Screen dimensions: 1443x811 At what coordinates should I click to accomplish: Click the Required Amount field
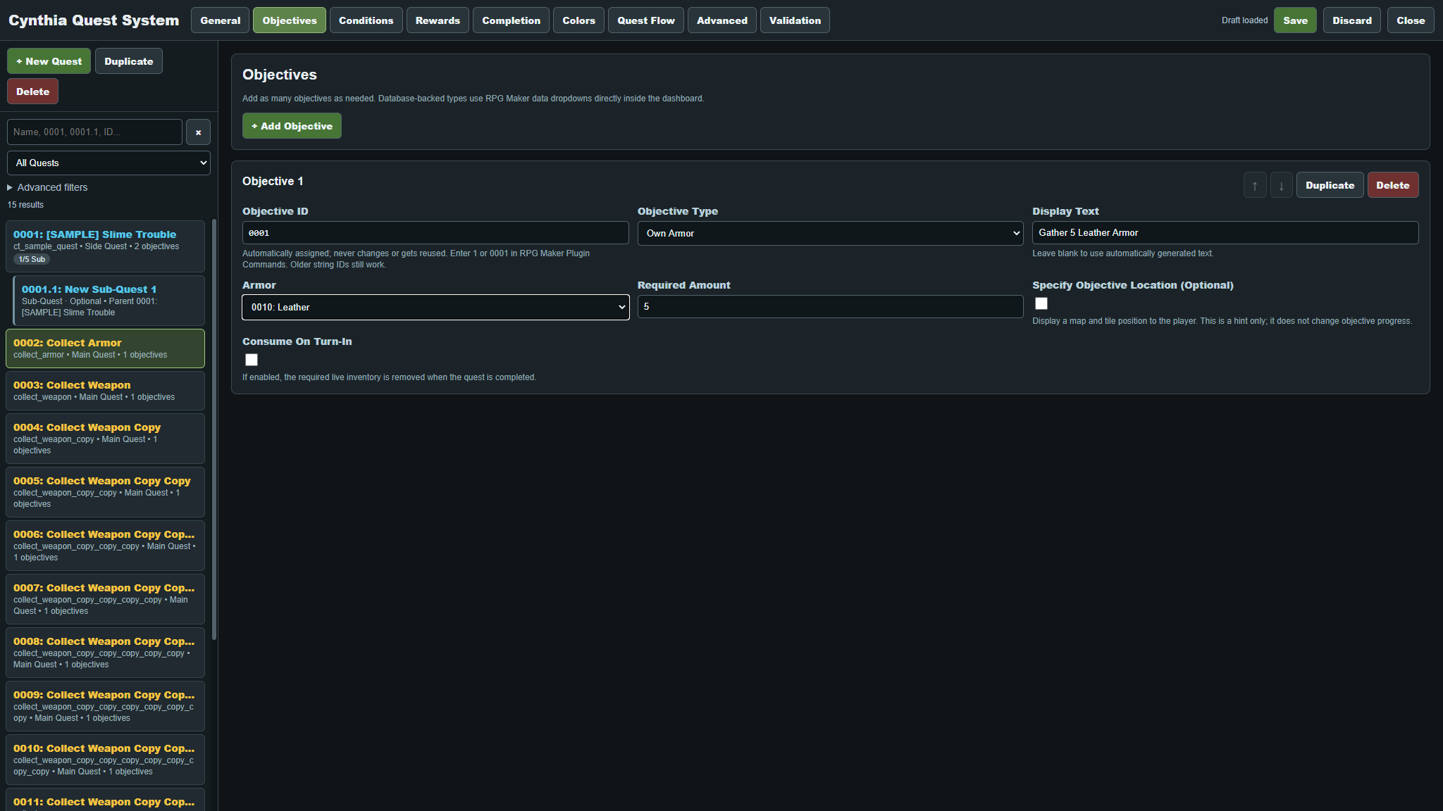[x=830, y=307]
